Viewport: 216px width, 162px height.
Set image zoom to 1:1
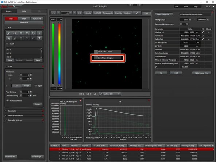[x=79, y=13]
